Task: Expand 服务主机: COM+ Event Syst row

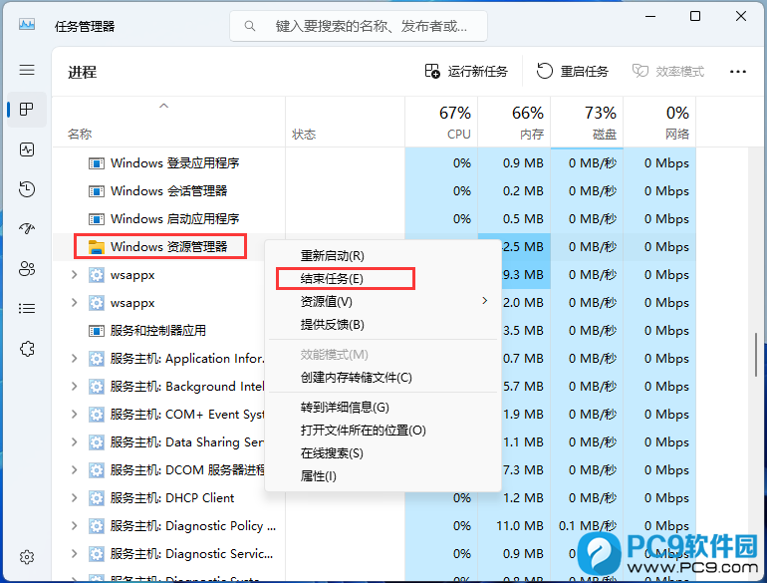Action: click(x=75, y=415)
